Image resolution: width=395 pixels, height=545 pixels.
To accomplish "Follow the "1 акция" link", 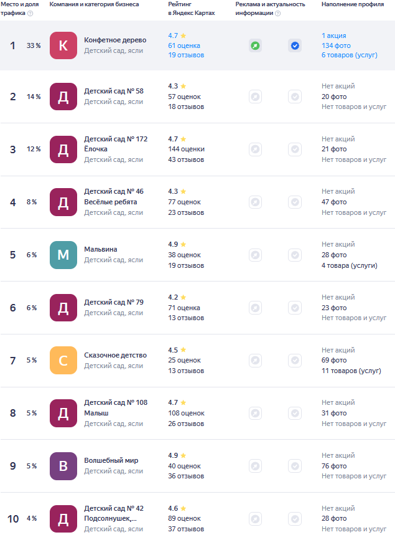I will [x=334, y=36].
